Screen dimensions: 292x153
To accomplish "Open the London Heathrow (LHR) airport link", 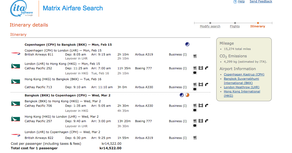I will click(242, 87).
